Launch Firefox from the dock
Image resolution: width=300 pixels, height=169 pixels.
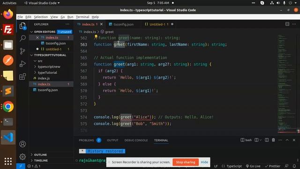point(8,14)
